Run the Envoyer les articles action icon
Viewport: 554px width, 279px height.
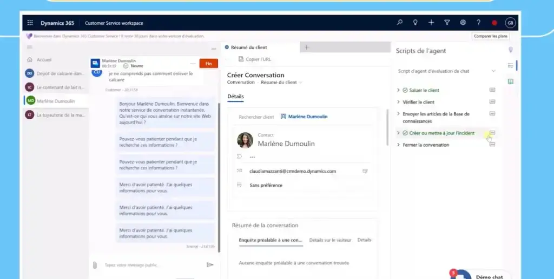(492, 114)
